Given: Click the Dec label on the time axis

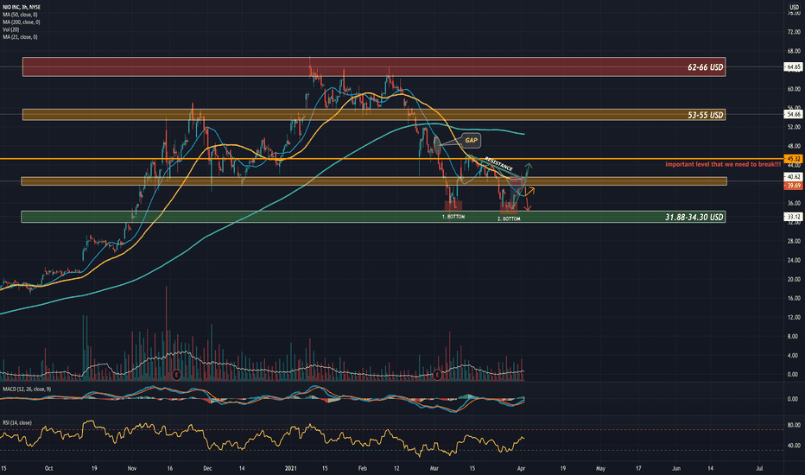Looking at the screenshot, I should click(207, 468).
